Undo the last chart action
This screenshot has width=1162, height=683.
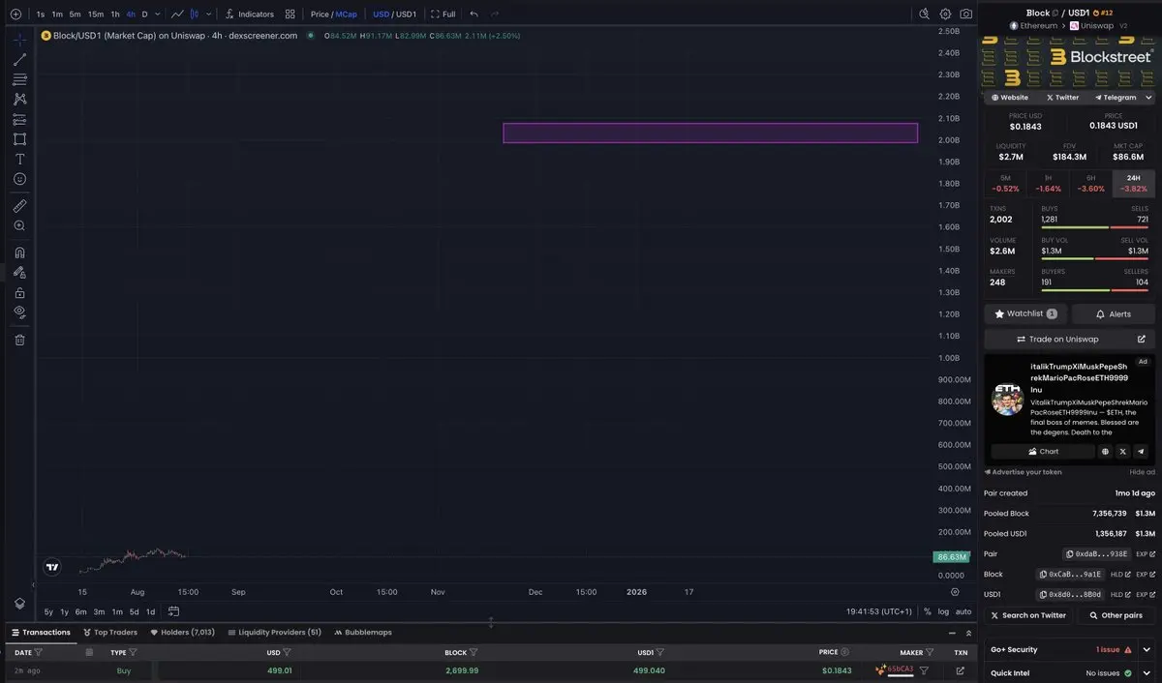[x=474, y=15]
